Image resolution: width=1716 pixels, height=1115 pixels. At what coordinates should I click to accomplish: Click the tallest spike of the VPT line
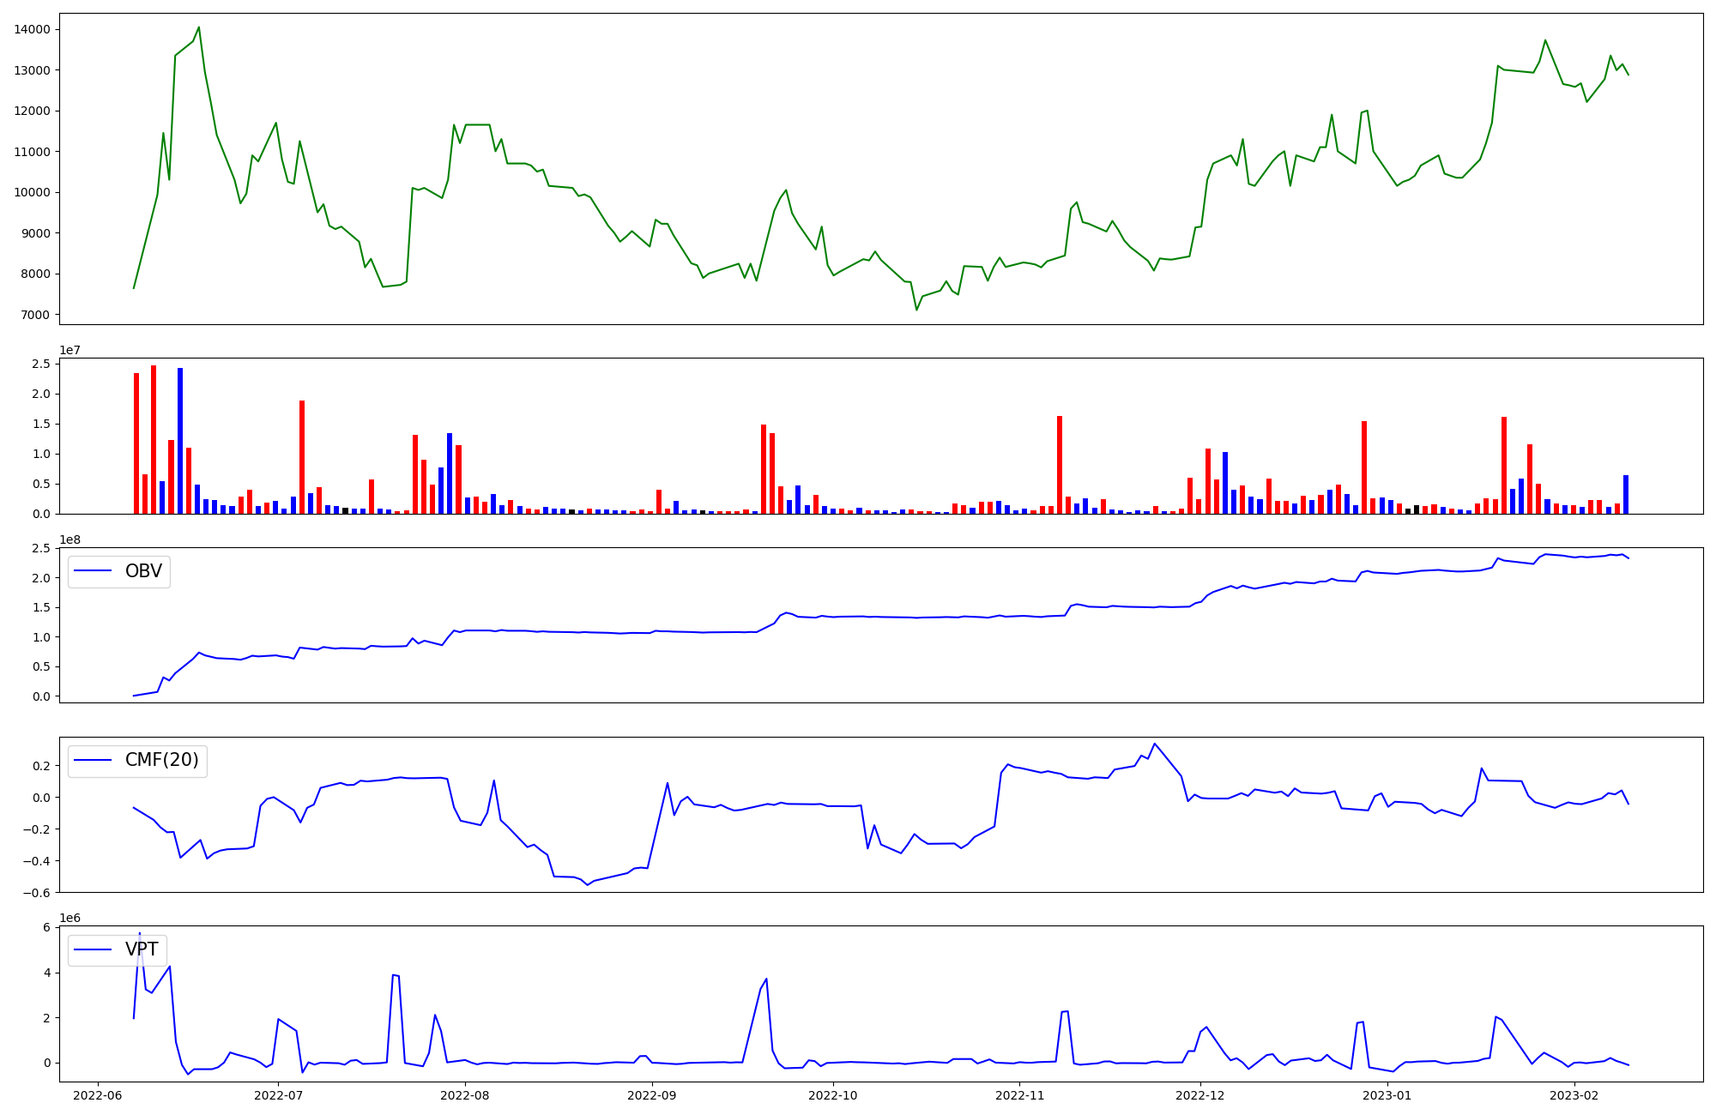pos(140,933)
